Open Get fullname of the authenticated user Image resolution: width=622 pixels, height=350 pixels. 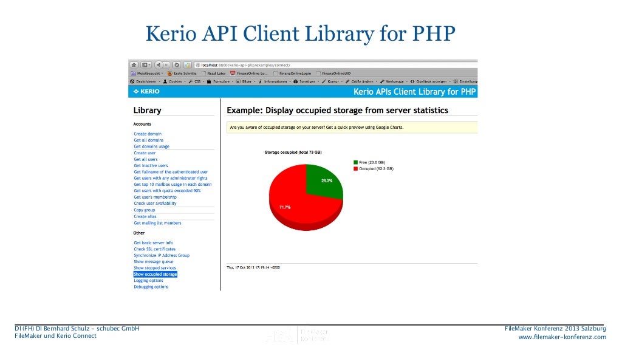171,172
